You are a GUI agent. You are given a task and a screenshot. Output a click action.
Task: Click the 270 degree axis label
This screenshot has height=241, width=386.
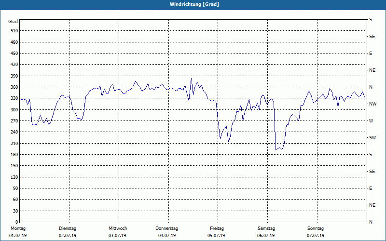point(14,121)
